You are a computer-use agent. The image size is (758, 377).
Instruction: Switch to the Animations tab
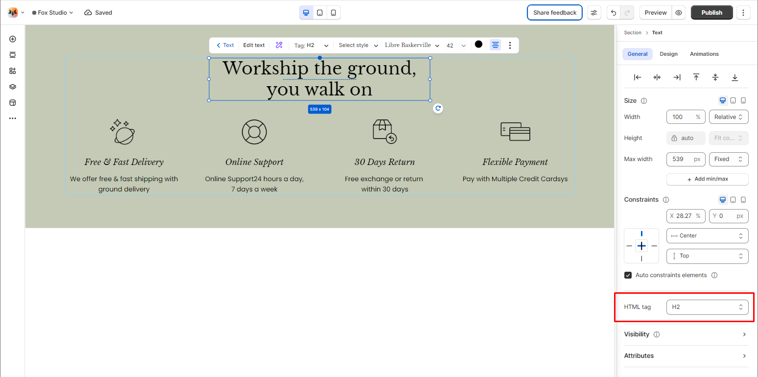[x=704, y=54]
